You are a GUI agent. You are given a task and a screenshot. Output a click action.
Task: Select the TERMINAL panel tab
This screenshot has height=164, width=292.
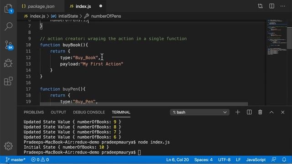121,113
